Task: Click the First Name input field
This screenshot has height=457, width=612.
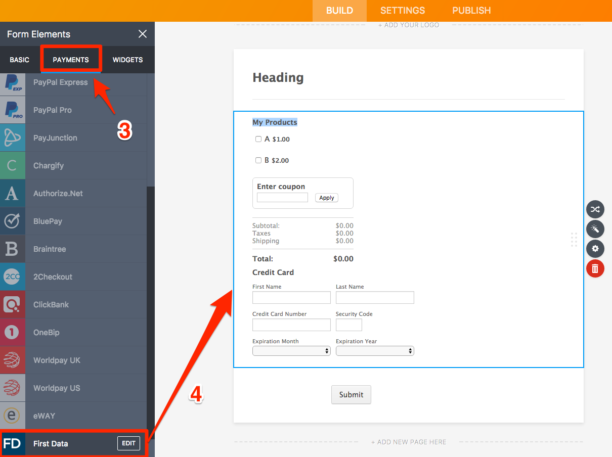Action: point(291,297)
